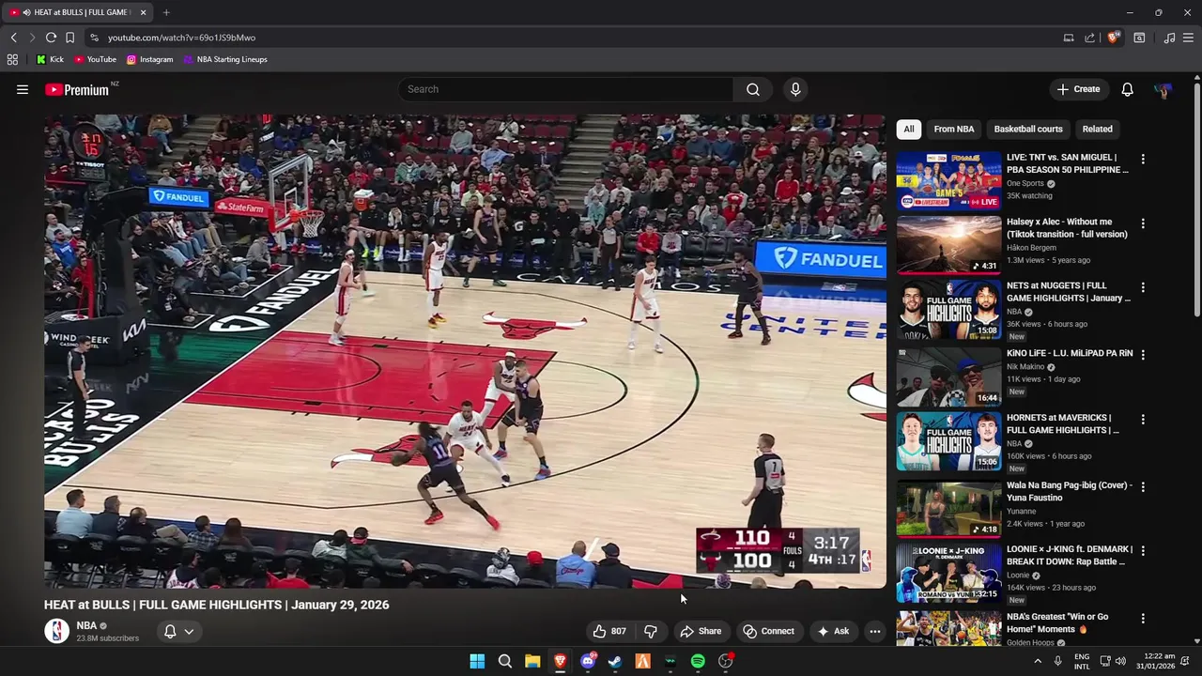Open the music note playlist icon in toolbar
The width and height of the screenshot is (1202, 676).
click(x=1169, y=38)
